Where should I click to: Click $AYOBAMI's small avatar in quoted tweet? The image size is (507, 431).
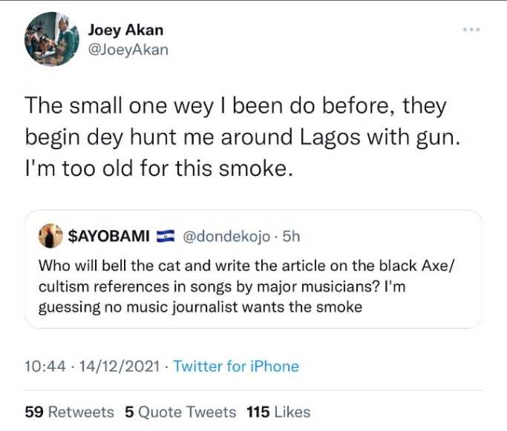pos(51,236)
